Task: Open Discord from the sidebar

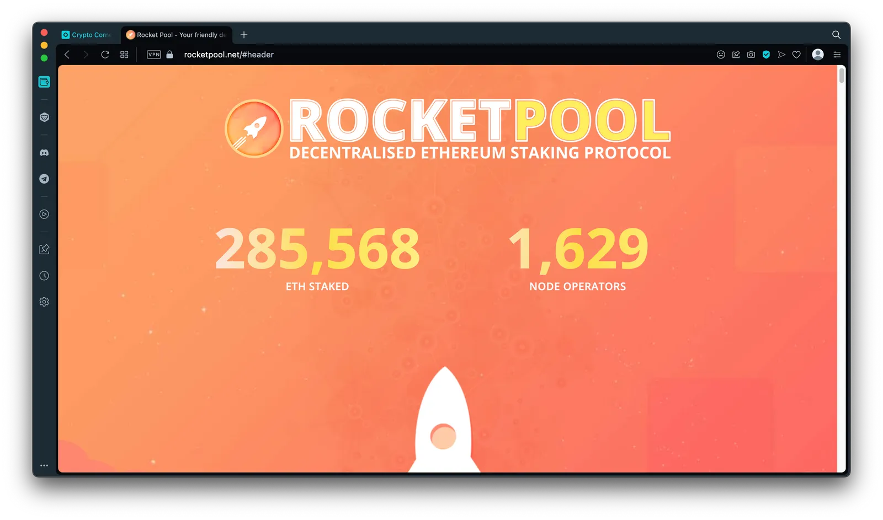Action: coord(44,153)
